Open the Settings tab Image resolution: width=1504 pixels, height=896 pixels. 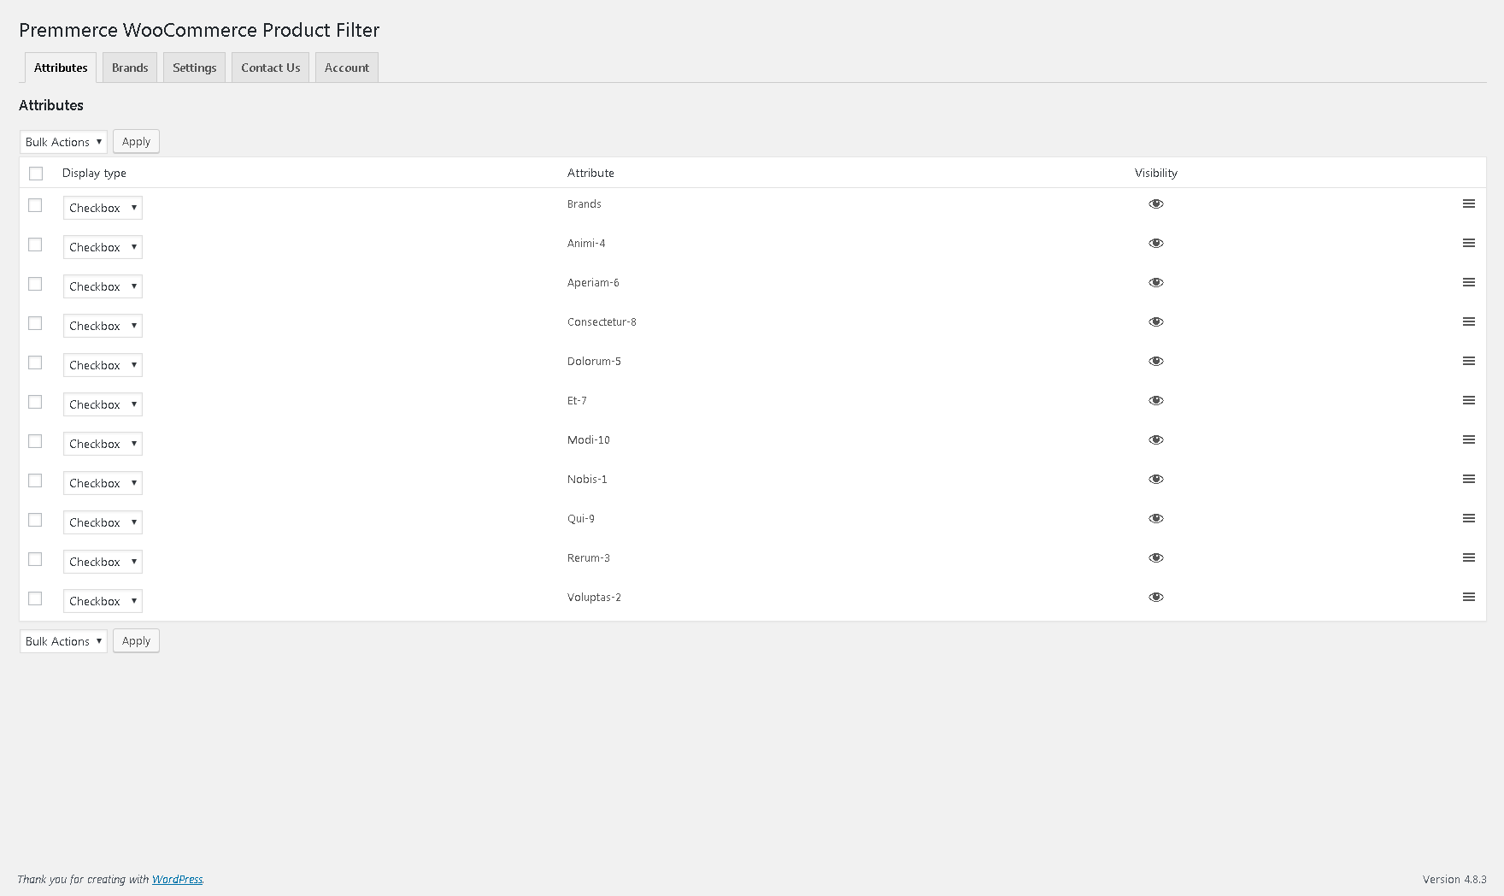coord(194,68)
